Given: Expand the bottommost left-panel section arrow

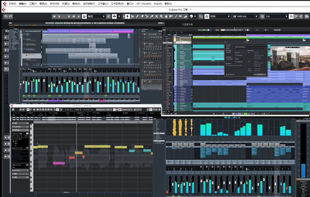Looking at the screenshot, I should click(6, 156).
